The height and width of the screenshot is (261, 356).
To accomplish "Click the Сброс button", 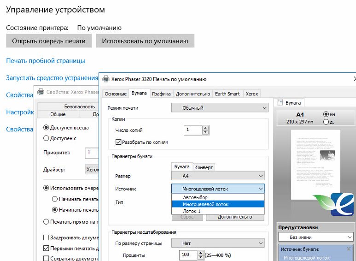I will click(187, 217).
